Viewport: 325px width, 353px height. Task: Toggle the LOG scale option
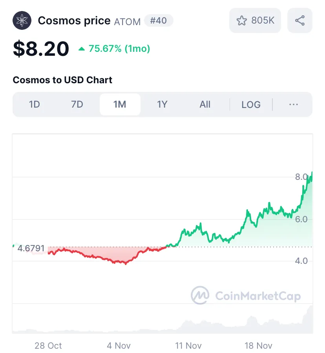point(251,104)
